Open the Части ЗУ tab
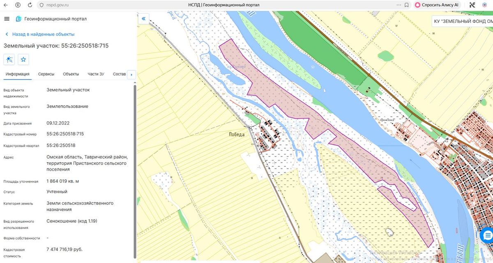 pos(96,74)
